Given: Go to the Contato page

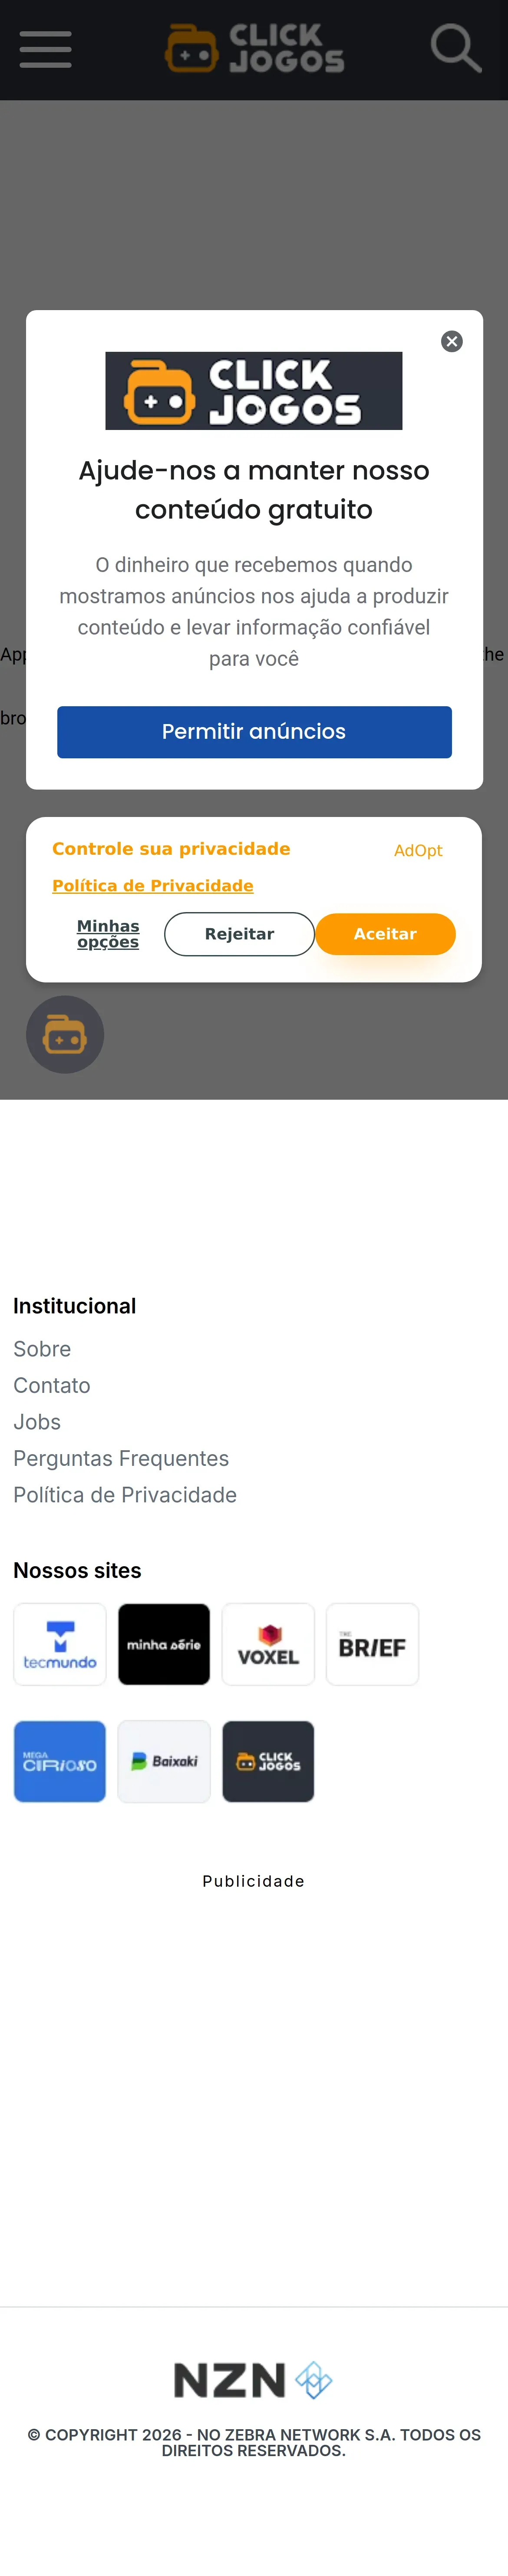Looking at the screenshot, I should coord(52,1386).
